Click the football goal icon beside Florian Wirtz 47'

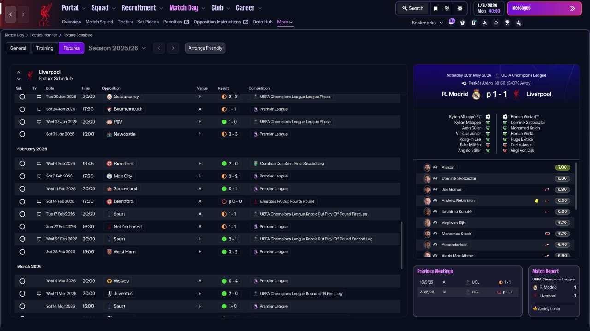point(505,117)
